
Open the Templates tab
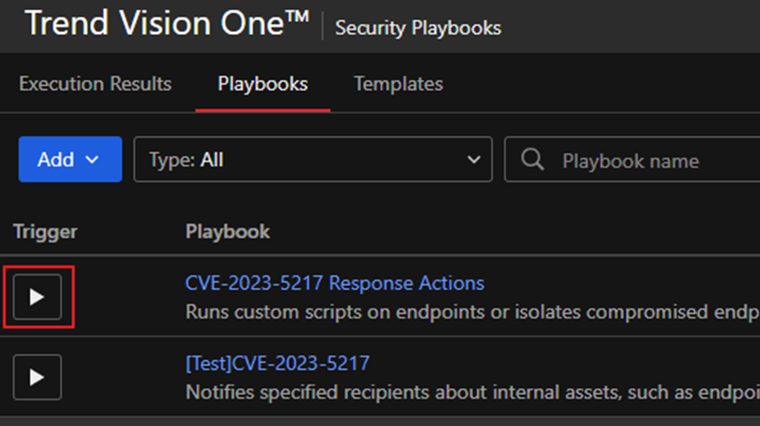(x=398, y=84)
